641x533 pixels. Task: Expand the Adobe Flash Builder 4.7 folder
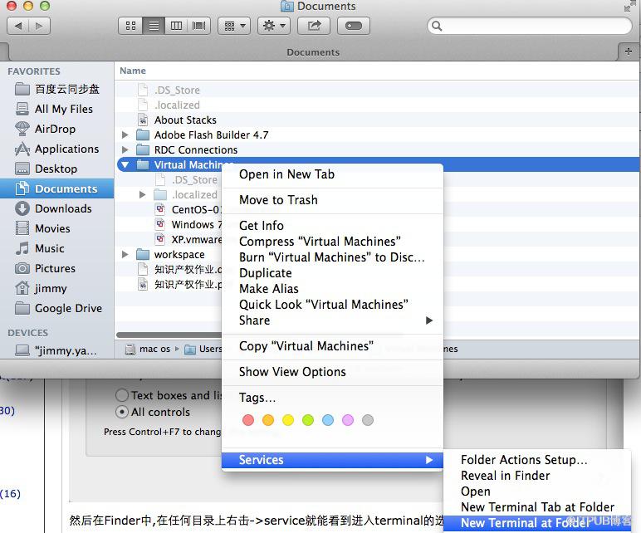click(x=125, y=134)
